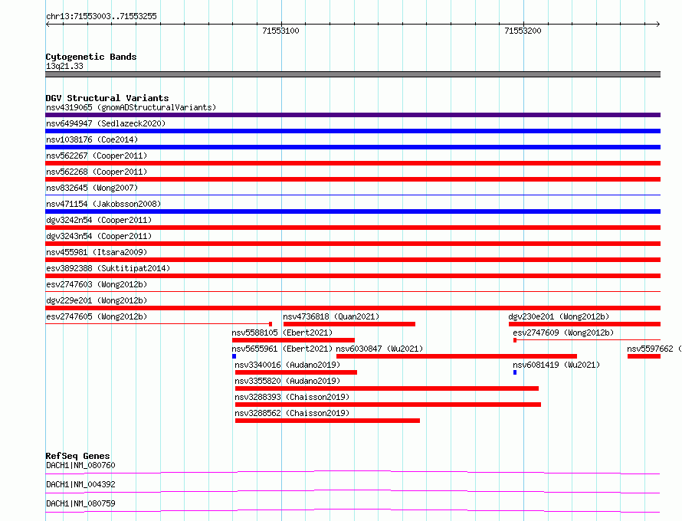The width and height of the screenshot is (682, 521).
Task: Click the nsv4319065 gnomADStructuralVariants label
Action: pos(131,107)
